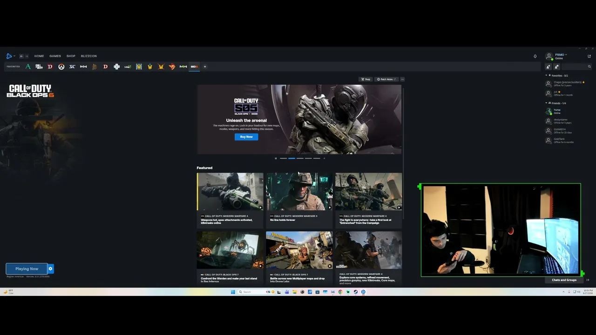Add a game to favorites with plus
This screenshot has width=596, height=335.
[205, 67]
